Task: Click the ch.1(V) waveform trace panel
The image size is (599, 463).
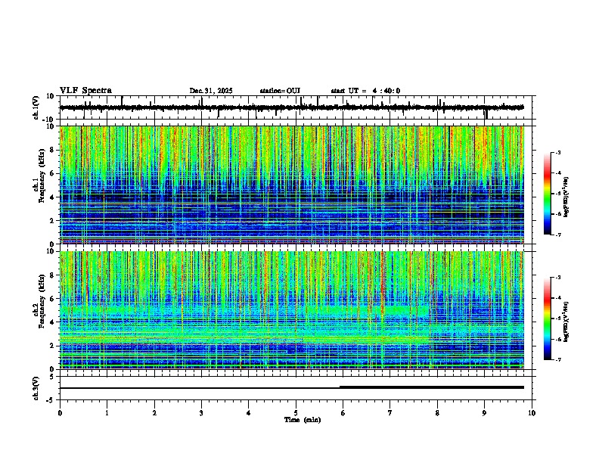Action: [295, 107]
